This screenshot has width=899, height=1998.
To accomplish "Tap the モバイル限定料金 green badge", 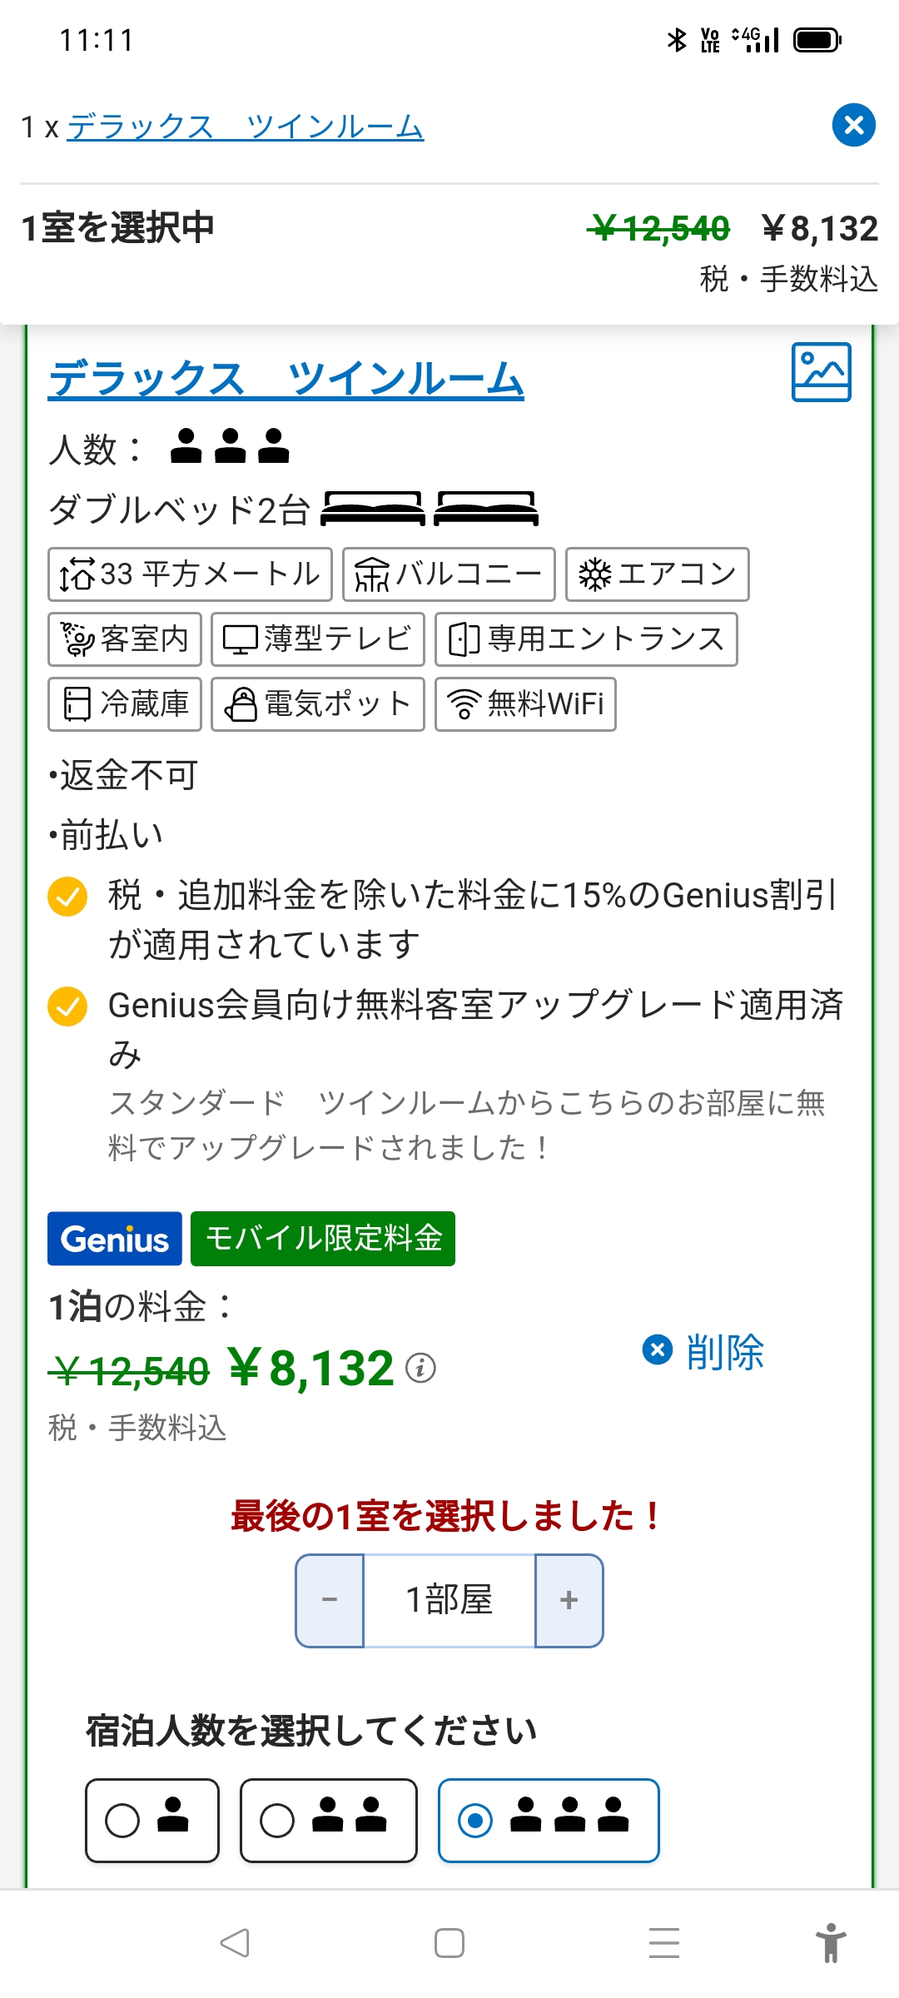I will tap(323, 1239).
